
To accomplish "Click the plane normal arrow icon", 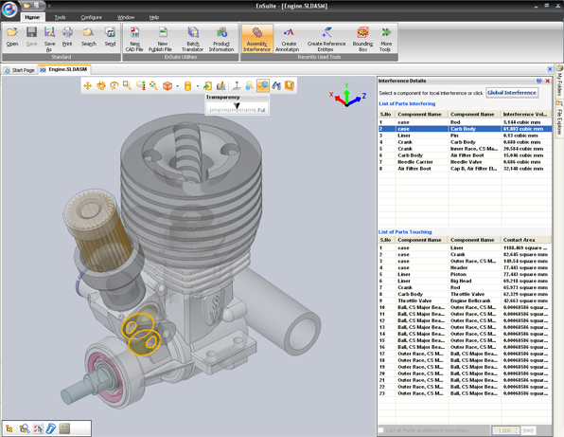I will 237,85.
